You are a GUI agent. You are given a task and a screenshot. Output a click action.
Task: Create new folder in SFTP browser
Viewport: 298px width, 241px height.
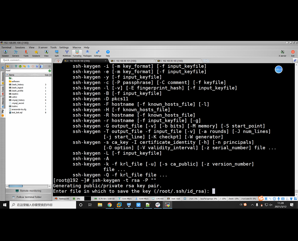(24, 66)
